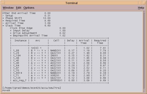This screenshot has height=94, width=147.
Task: Click NAND2X1 cell in the i_88 row
Action: pyautogui.click(x=55, y=51)
